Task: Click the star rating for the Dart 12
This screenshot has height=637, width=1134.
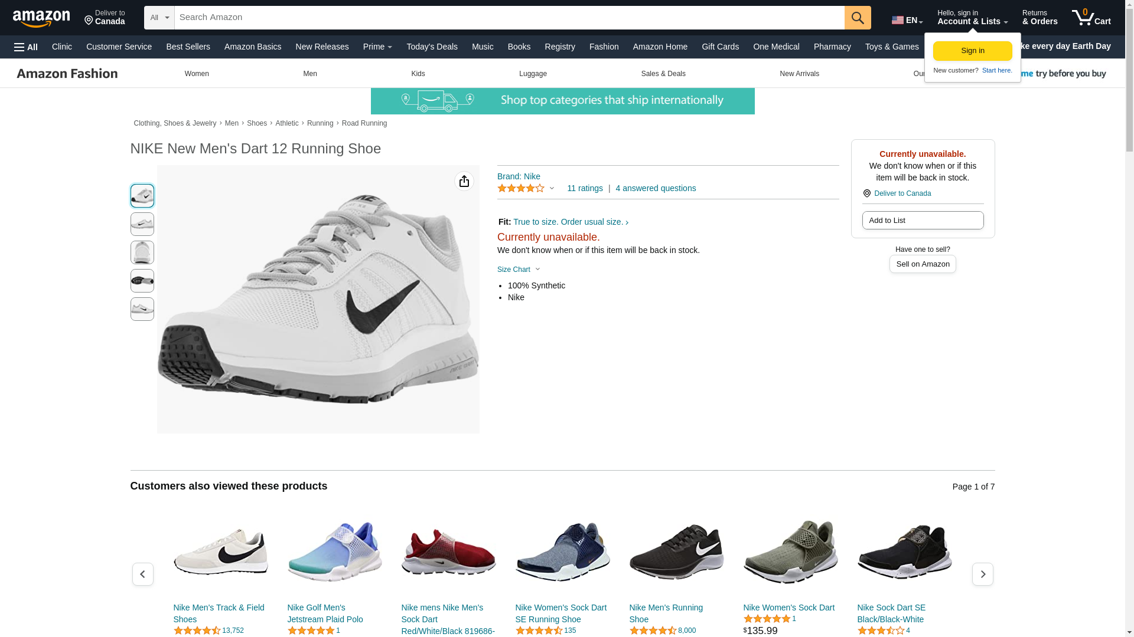Action: pyautogui.click(x=521, y=188)
